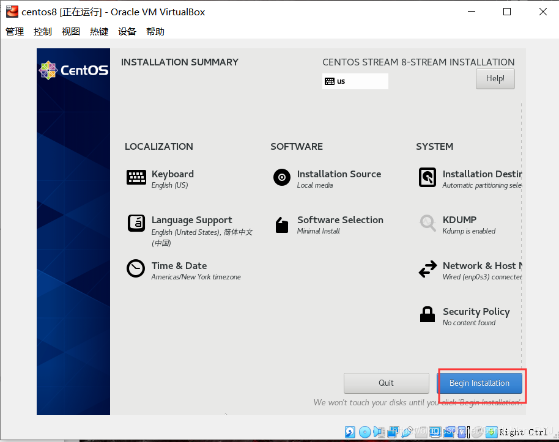Click the Local media text
Viewport: 559px width, 442px height.
tap(315, 185)
